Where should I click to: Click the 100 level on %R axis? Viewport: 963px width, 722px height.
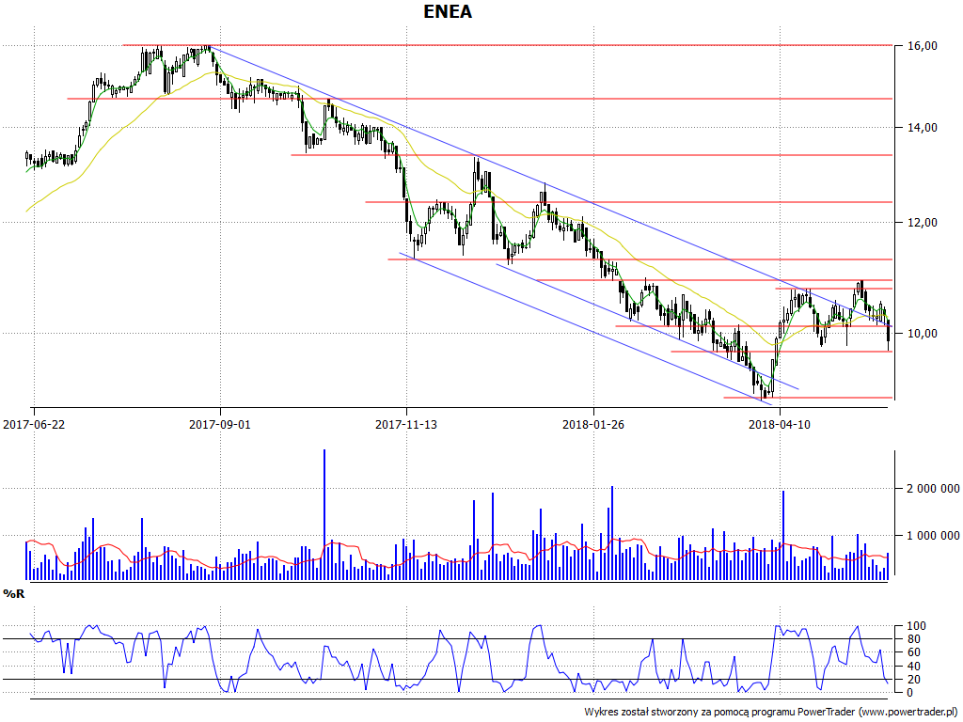[916, 626]
